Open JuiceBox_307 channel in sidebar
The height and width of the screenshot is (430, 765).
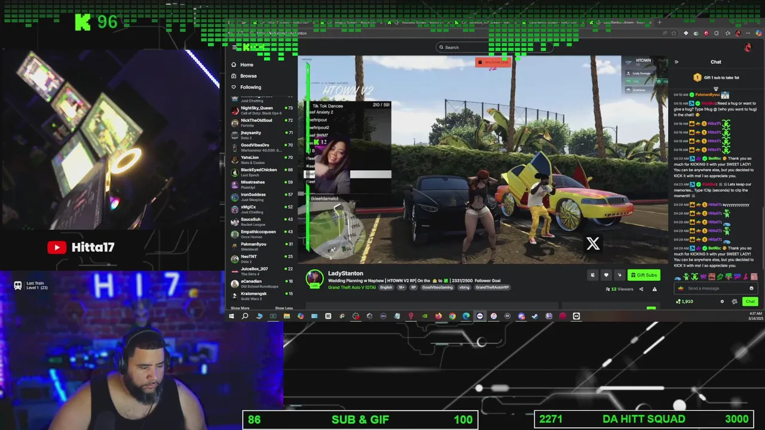(x=262, y=271)
